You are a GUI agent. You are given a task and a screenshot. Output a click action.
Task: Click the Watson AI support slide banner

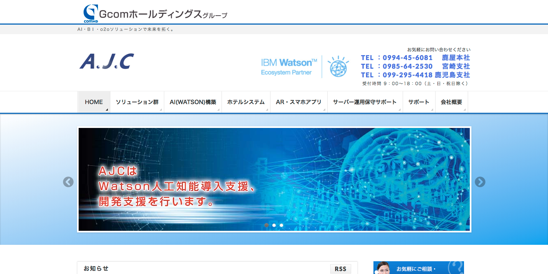pyautogui.click(x=274, y=179)
